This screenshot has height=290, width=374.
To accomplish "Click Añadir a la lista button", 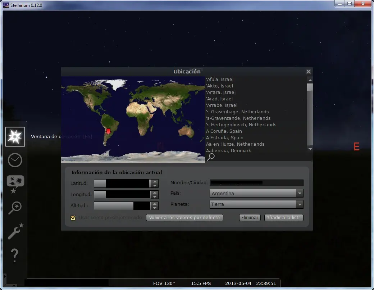I will (x=284, y=218).
